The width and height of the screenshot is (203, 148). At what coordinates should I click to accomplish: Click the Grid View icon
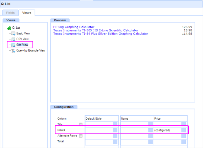click(x=13, y=45)
